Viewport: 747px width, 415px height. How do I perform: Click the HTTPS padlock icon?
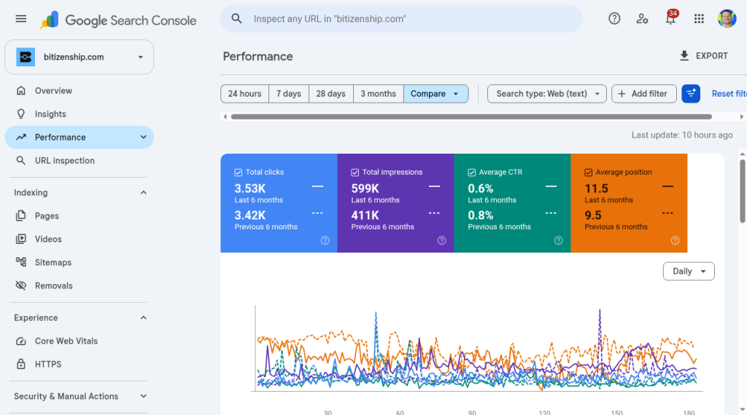pyautogui.click(x=21, y=364)
